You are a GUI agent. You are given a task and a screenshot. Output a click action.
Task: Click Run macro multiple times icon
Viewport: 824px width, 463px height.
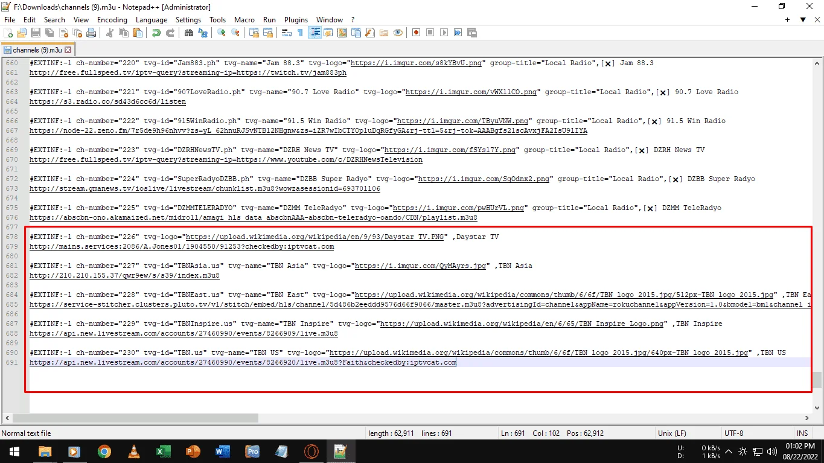[x=458, y=33]
